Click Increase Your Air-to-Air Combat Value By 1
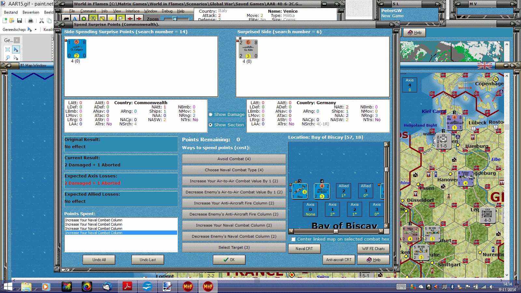Image resolution: width=521 pixels, height=293 pixels. coord(234,181)
